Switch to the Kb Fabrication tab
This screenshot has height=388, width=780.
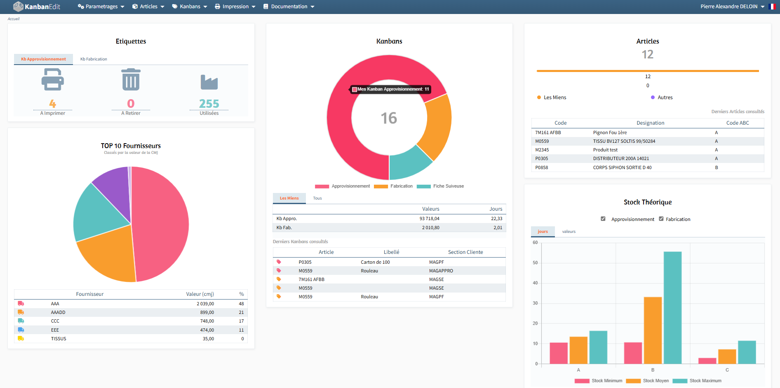click(94, 59)
